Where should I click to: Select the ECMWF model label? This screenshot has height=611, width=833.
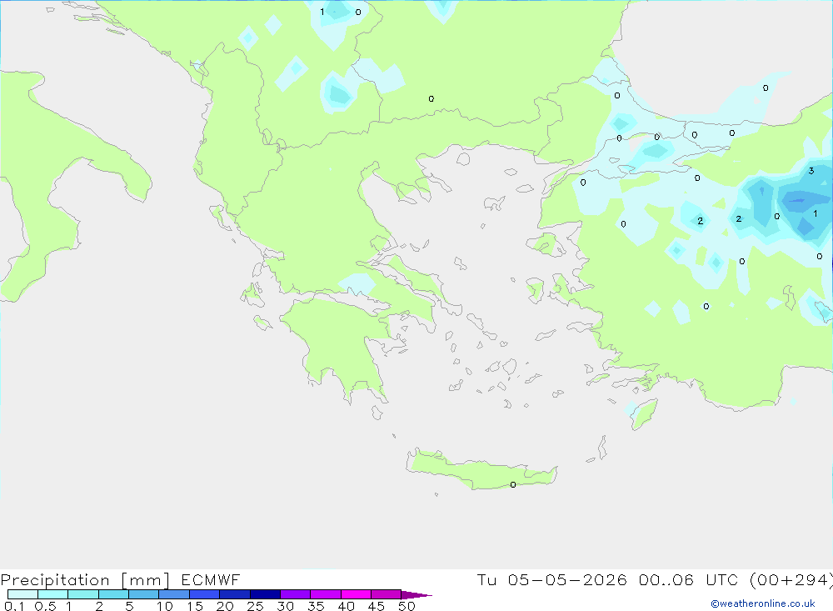pos(211,579)
